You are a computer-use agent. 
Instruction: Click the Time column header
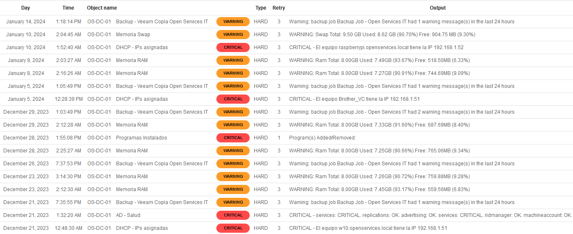point(68,8)
